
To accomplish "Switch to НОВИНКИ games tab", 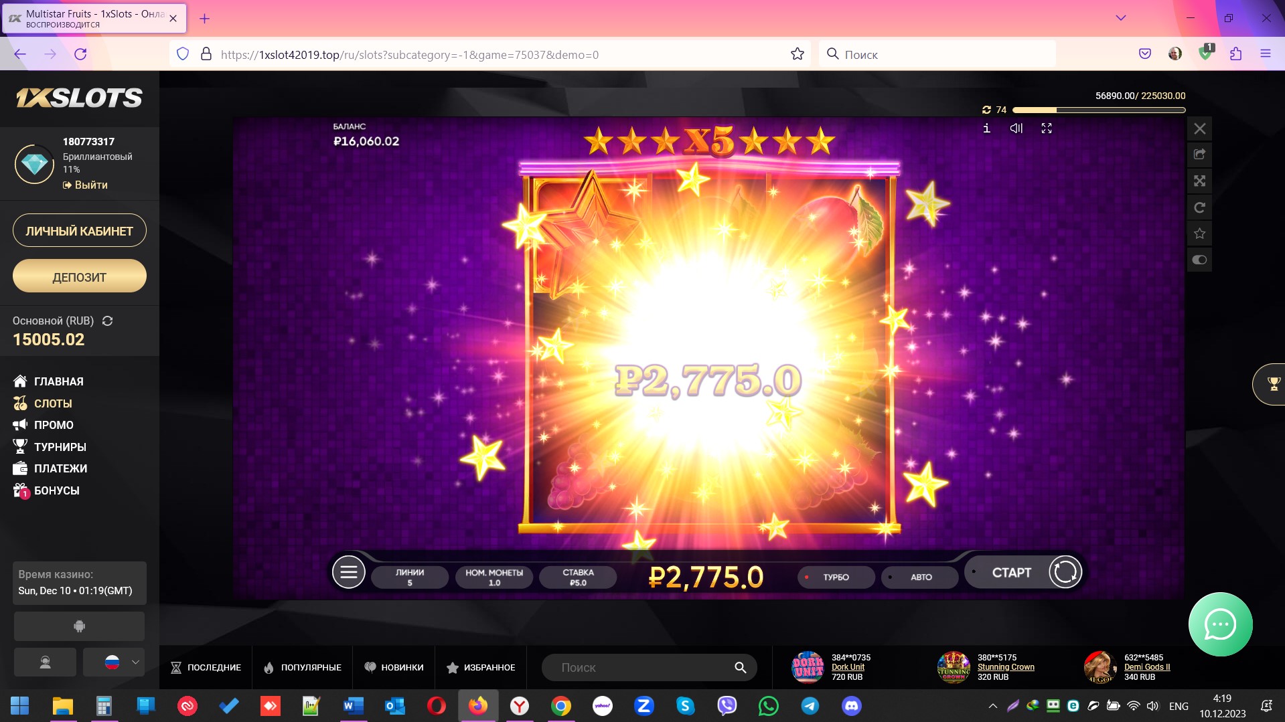I will point(394,668).
